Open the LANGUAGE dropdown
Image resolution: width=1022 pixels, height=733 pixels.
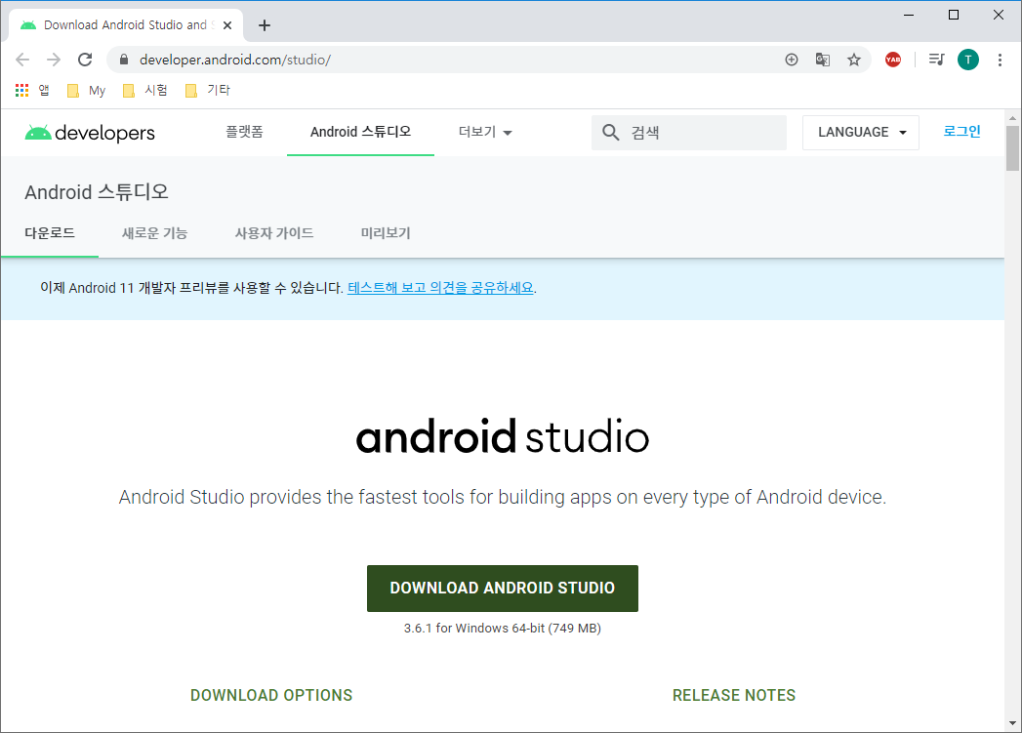pos(861,133)
